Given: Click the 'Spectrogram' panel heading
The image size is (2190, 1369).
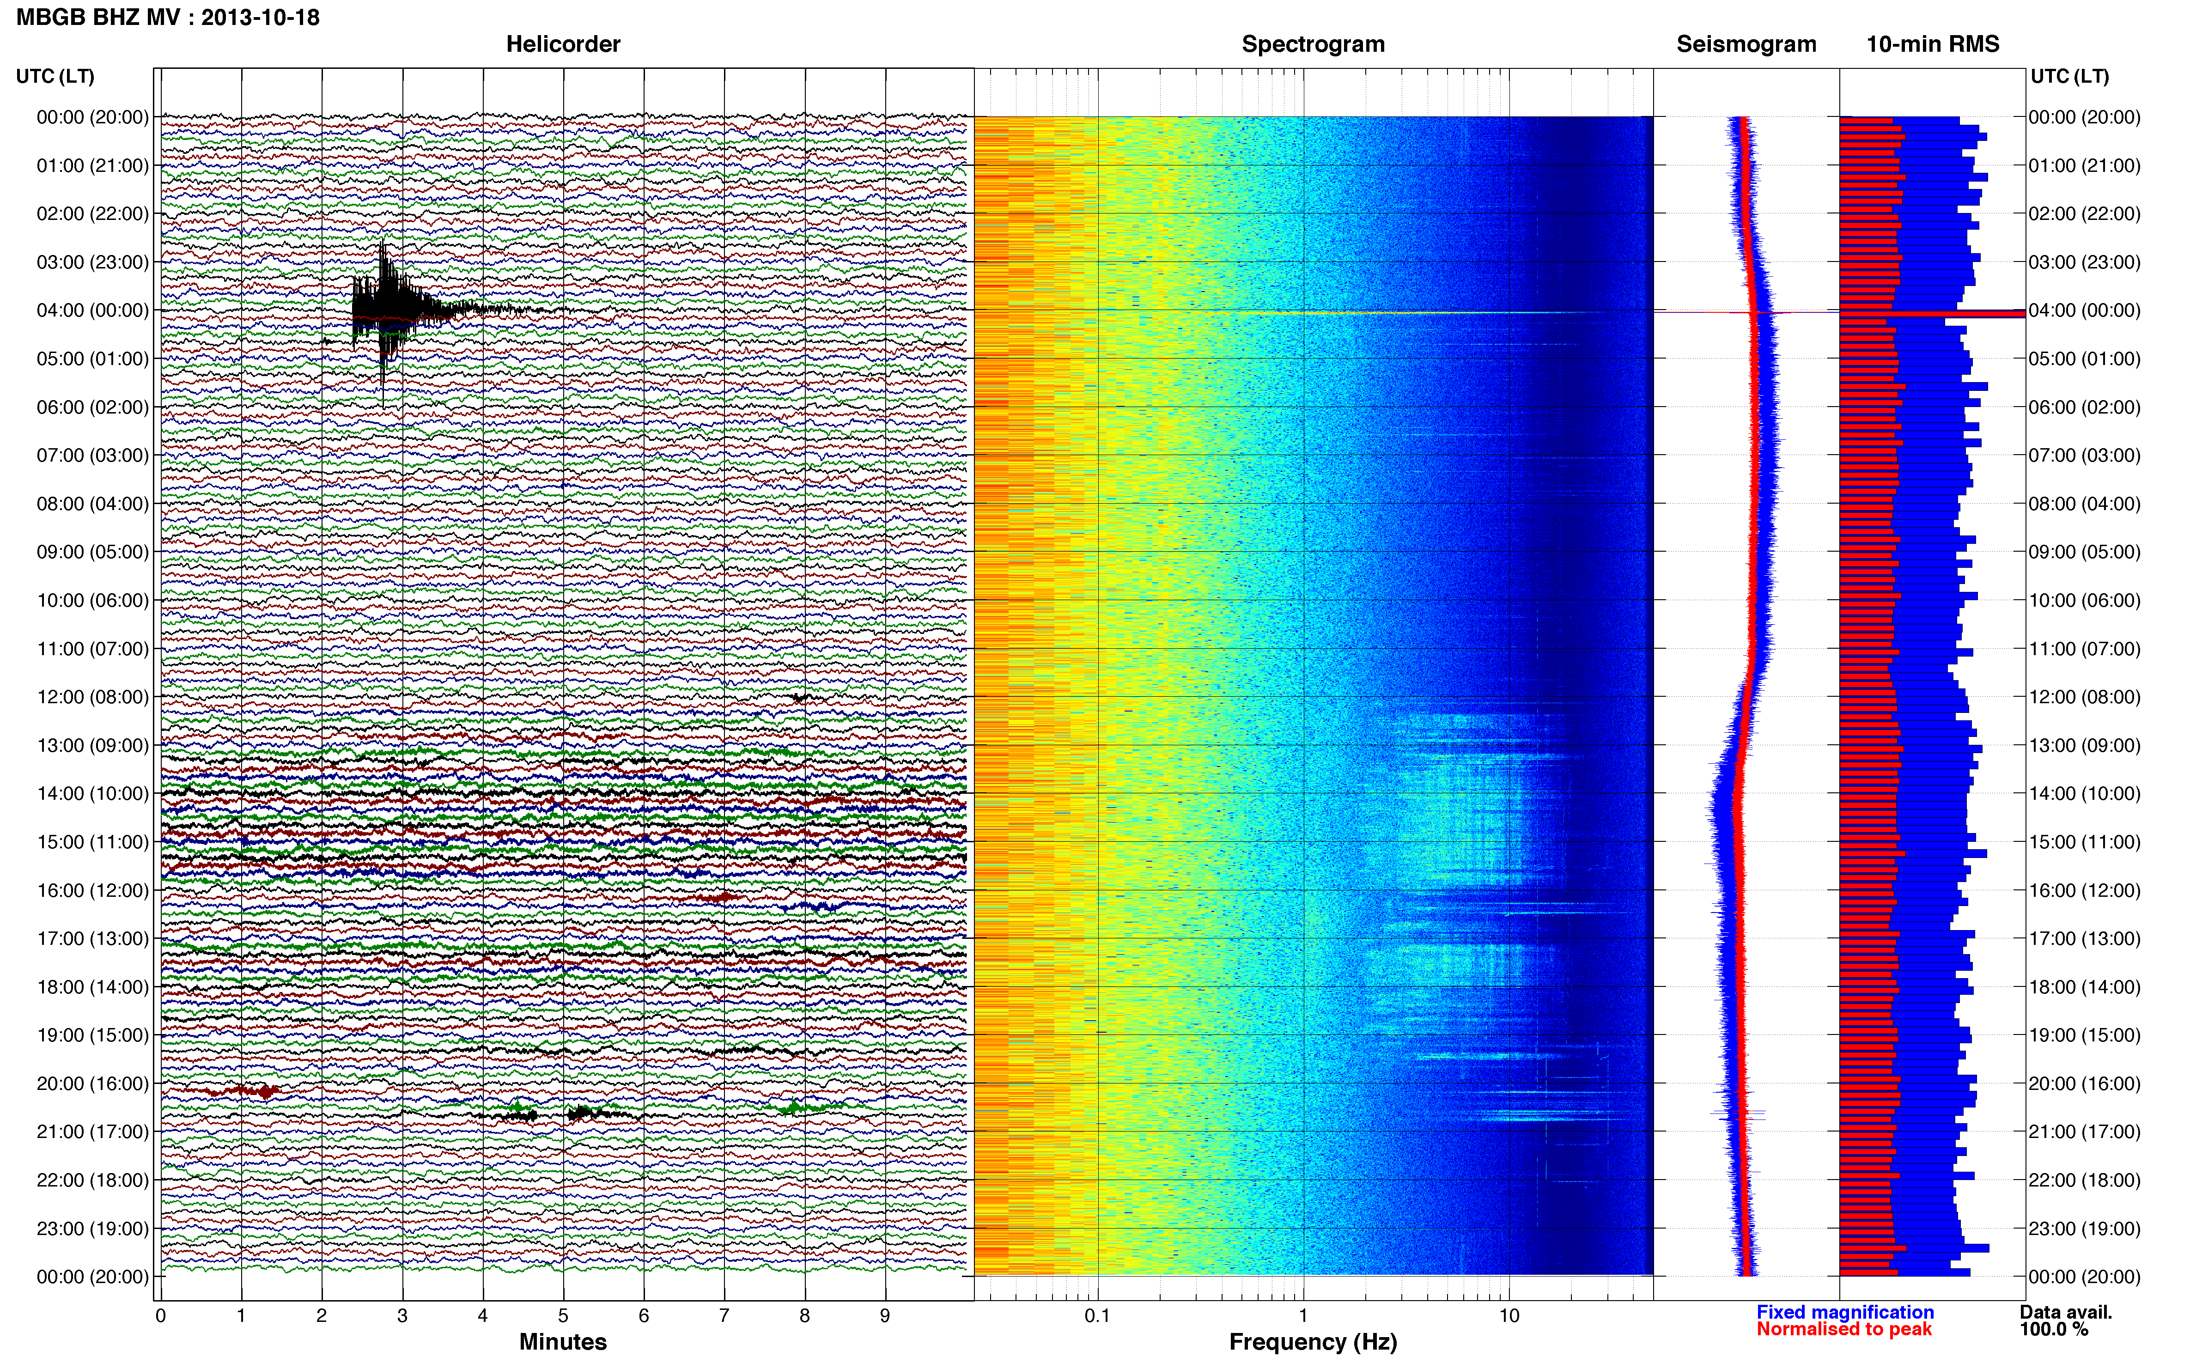Looking at the screenshot, I should click(1313, 44).
